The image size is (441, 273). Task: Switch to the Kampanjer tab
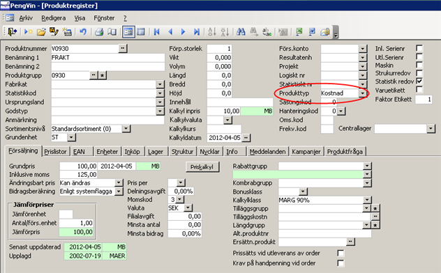(x=306, y=152)
